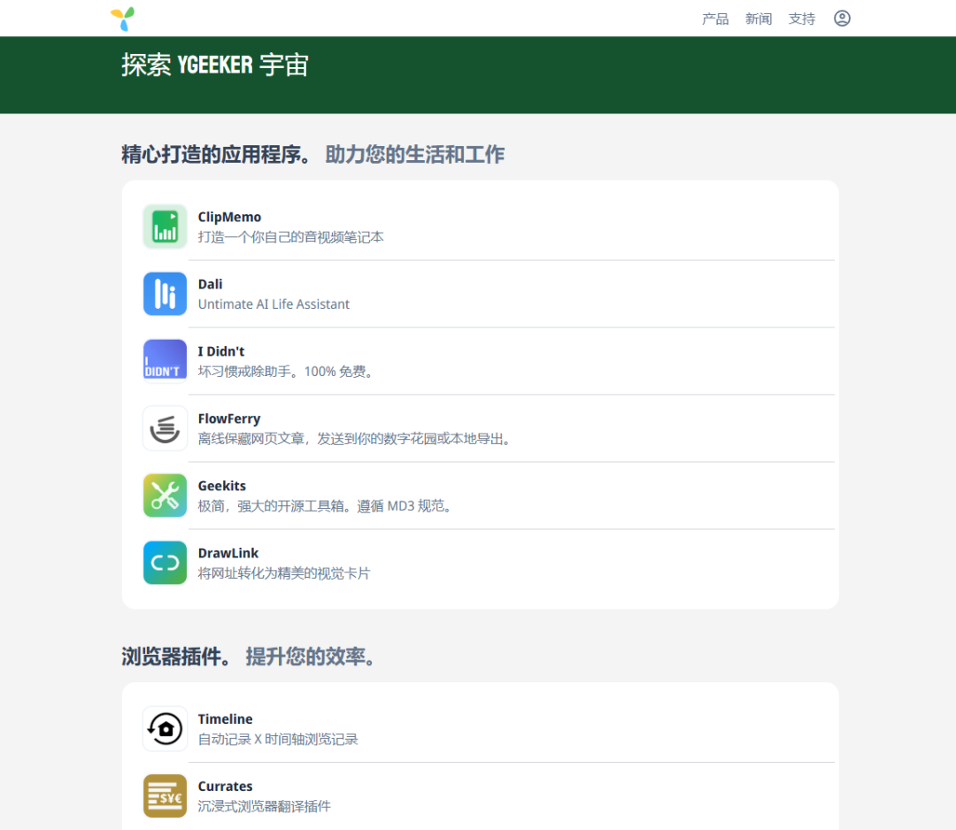Click the subheading '助力您的生活和工作'

pyautogui.click(x=414, y=154)
